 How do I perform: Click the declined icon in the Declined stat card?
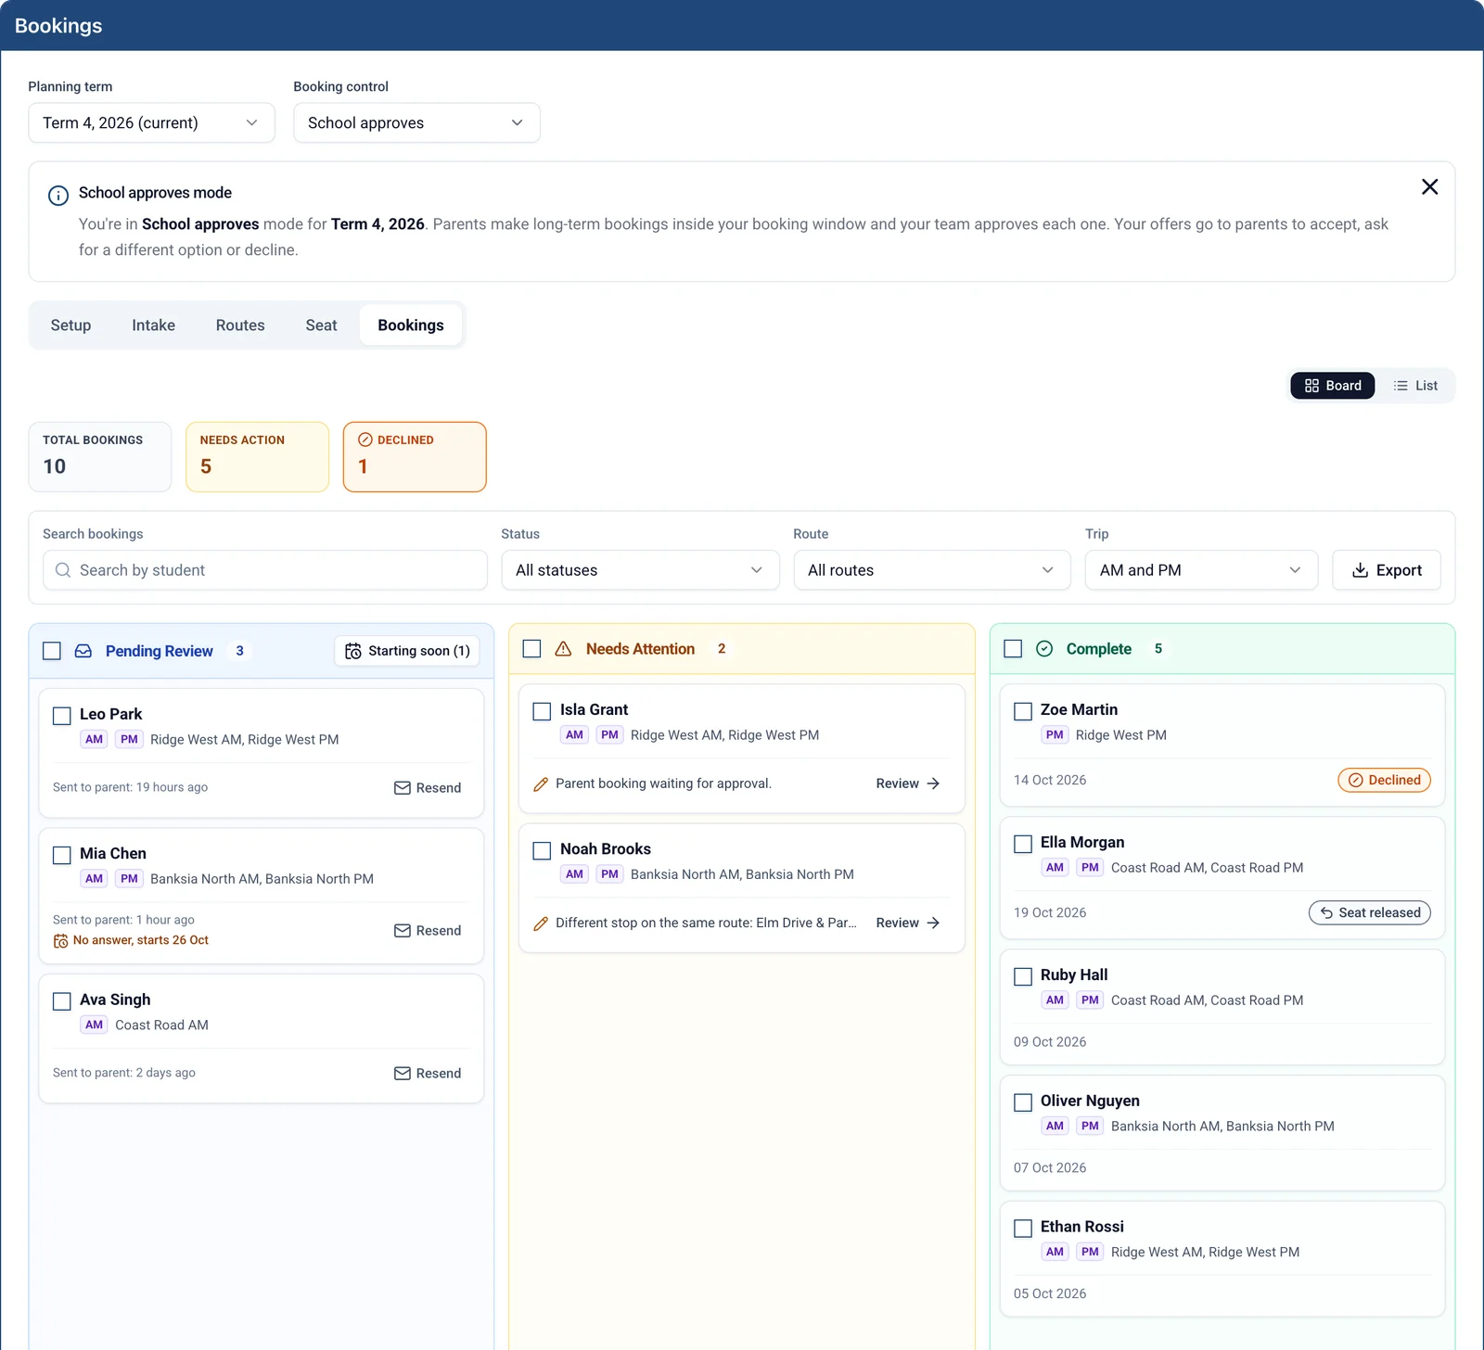365,439
